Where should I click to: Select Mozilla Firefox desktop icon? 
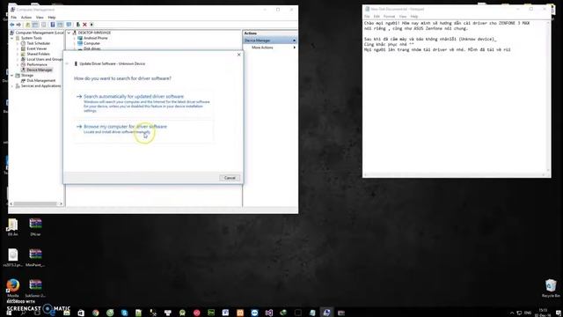[x=13, y=288]
